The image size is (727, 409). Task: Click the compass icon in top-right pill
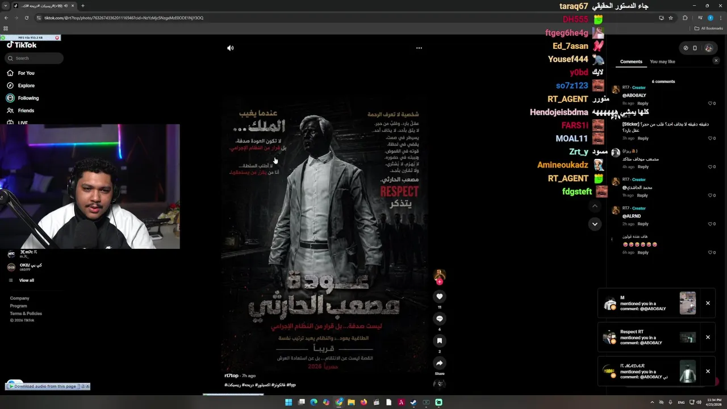tap(686, 48)
